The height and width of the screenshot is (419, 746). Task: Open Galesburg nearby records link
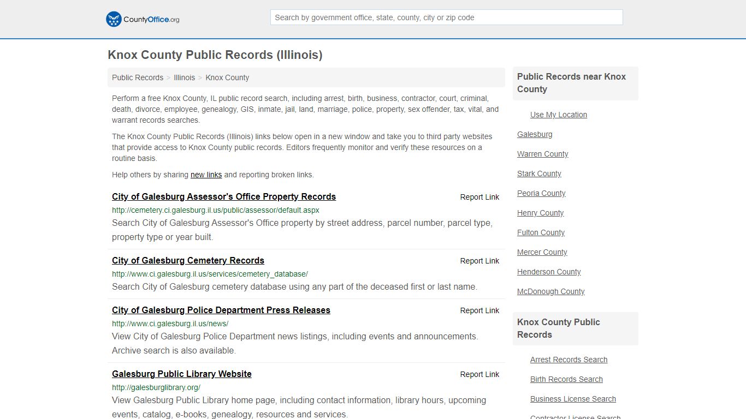coord(535,134)
